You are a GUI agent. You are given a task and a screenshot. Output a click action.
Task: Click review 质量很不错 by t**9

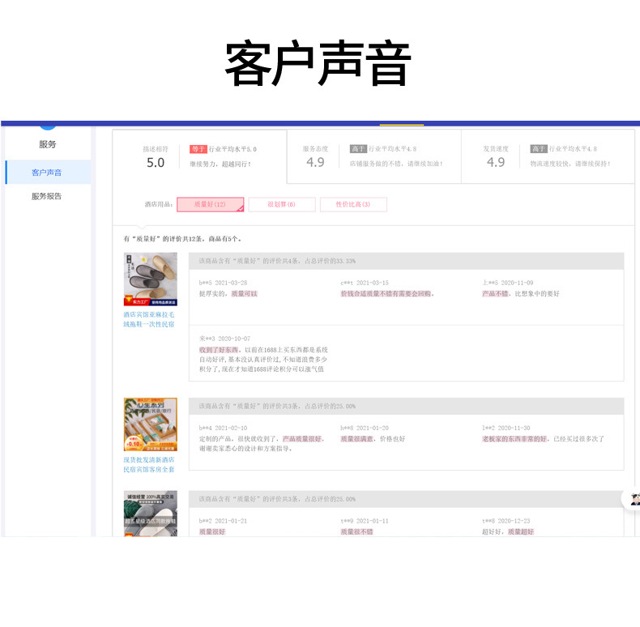pyautogui.click(x=357, y=532)
